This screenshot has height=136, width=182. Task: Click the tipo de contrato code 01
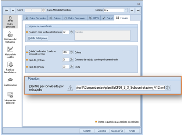66,60
